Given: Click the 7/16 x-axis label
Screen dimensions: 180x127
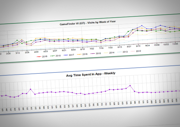Looking at the screenshot, I should [x=101, y=48].
